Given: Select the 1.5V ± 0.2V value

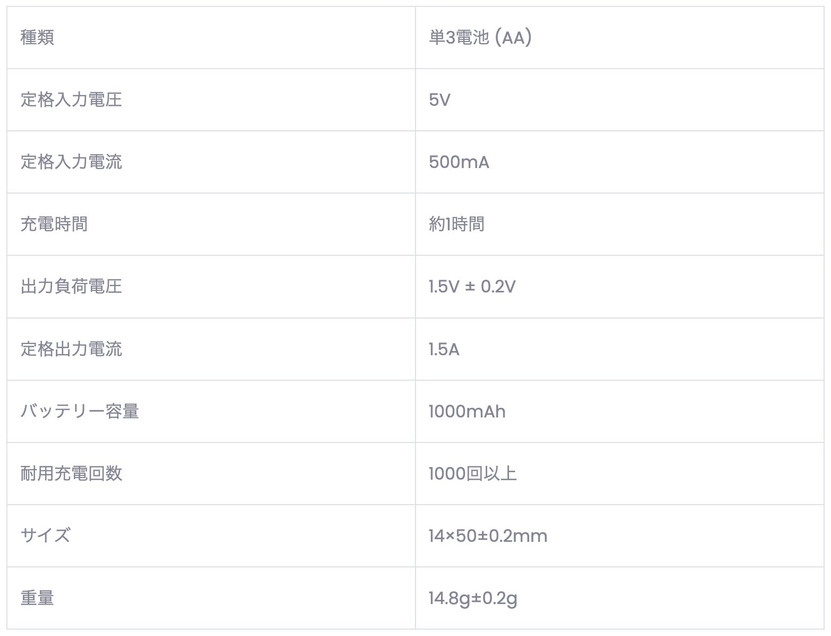Looking at the screenshot, I should click(x=472, y=287).
